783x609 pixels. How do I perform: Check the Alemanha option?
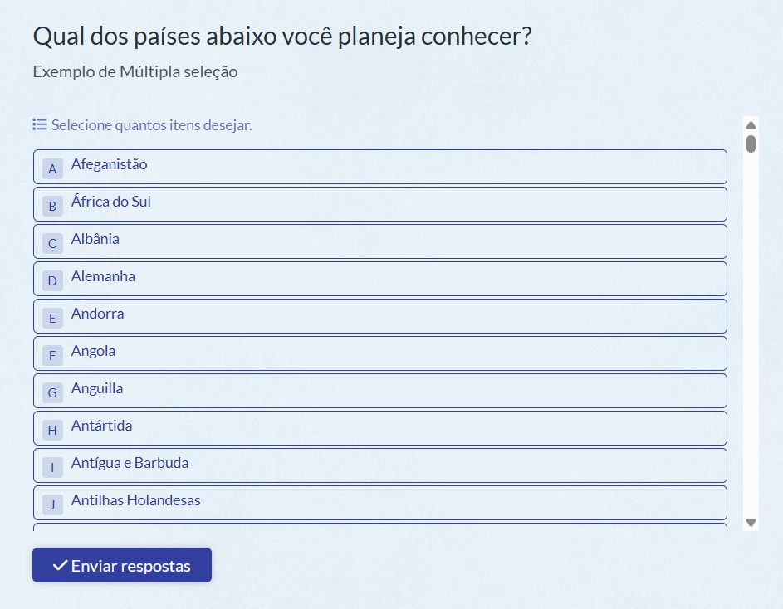coord(380,279)
